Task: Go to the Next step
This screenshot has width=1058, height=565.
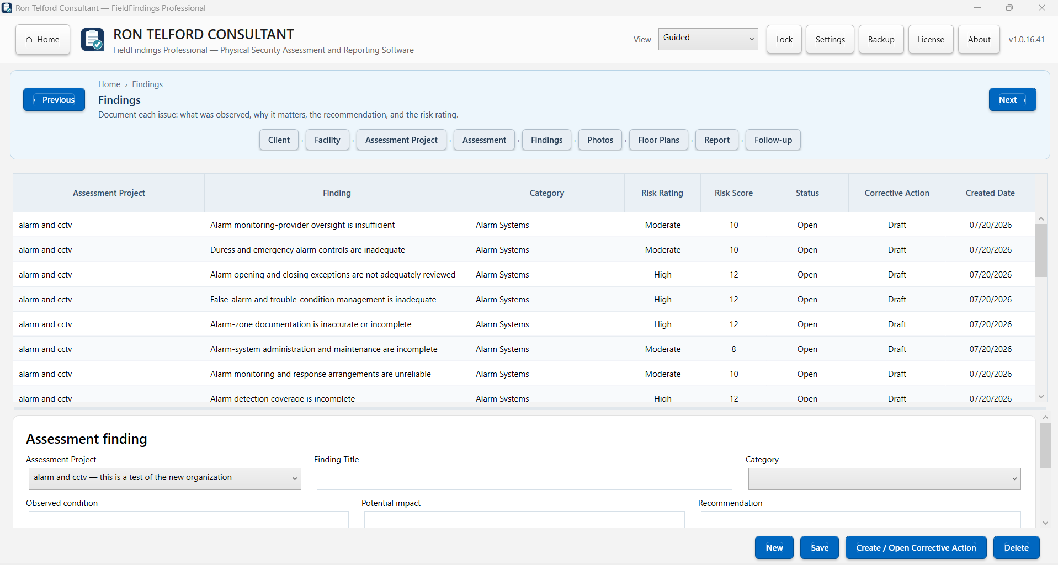Action: pyautogui.click(x=1012, y=99)
